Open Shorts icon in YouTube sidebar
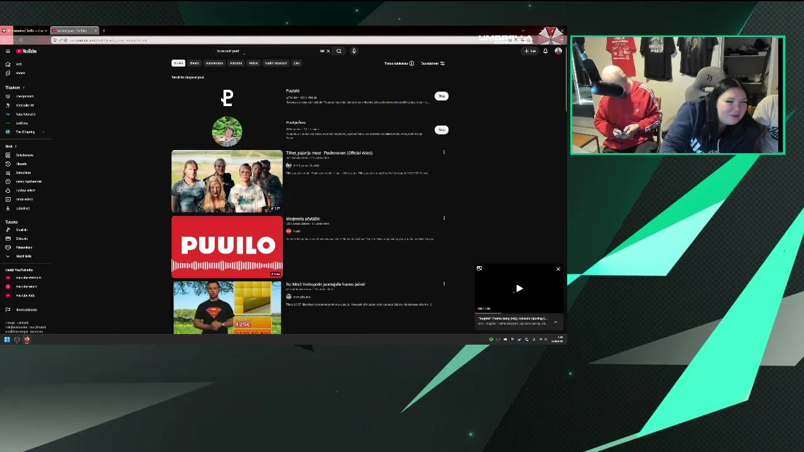 point(8,73)
